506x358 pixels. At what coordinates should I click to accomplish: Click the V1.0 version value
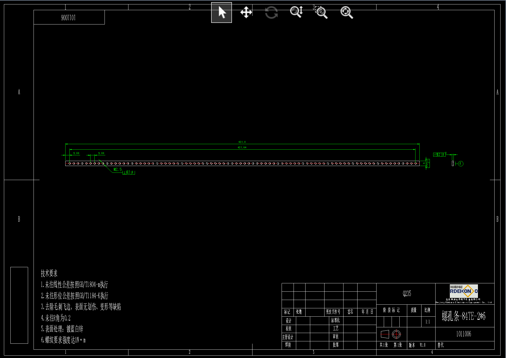pos(423,345)
